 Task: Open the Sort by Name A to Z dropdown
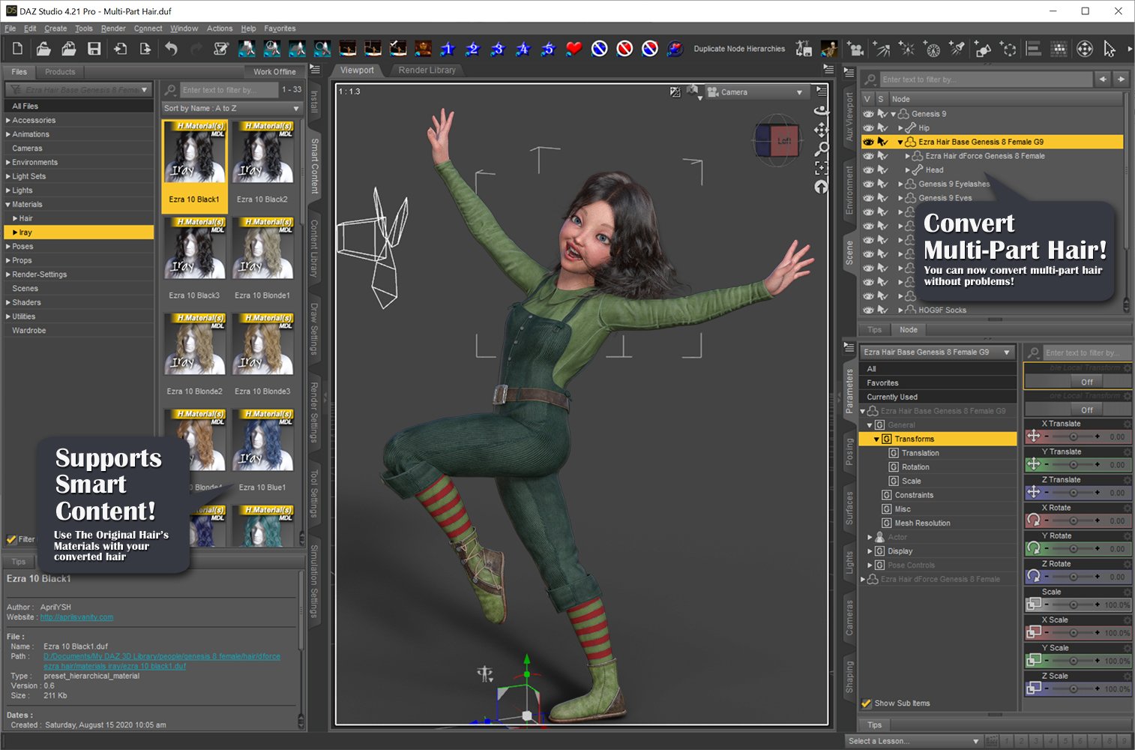[232, 108]
